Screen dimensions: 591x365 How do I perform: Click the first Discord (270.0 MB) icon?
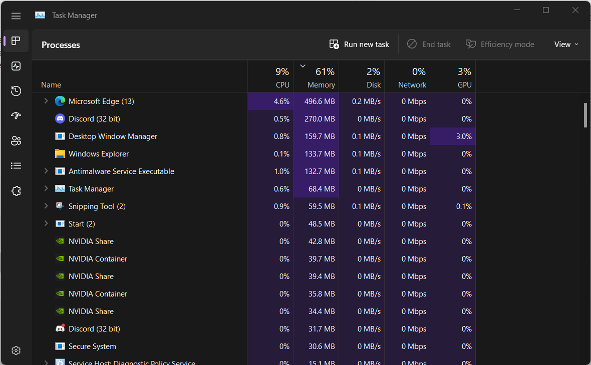(60, 118)
